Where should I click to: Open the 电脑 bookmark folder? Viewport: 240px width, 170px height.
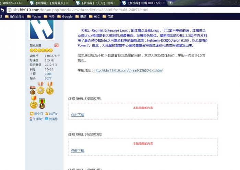tap(108, 16)
